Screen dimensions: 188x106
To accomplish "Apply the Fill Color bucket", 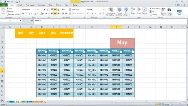I will coord(41,14).
